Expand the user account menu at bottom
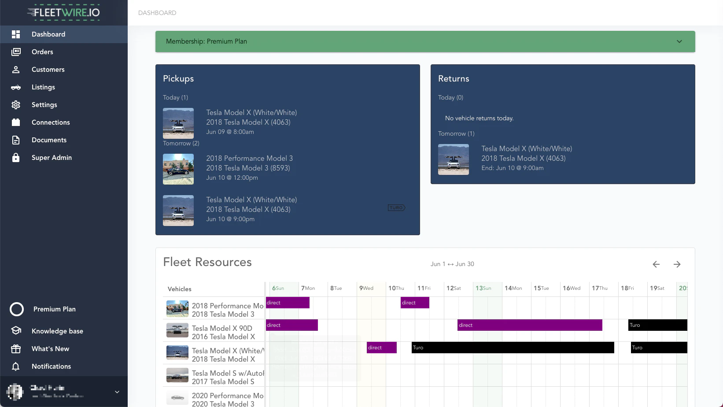This screenshot has width=723, height=407. [x=117, y=392]
